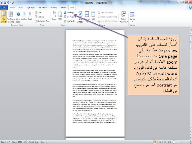
Task: Select Print Layout view icon in status bar
Action: (x=155, y=142)
